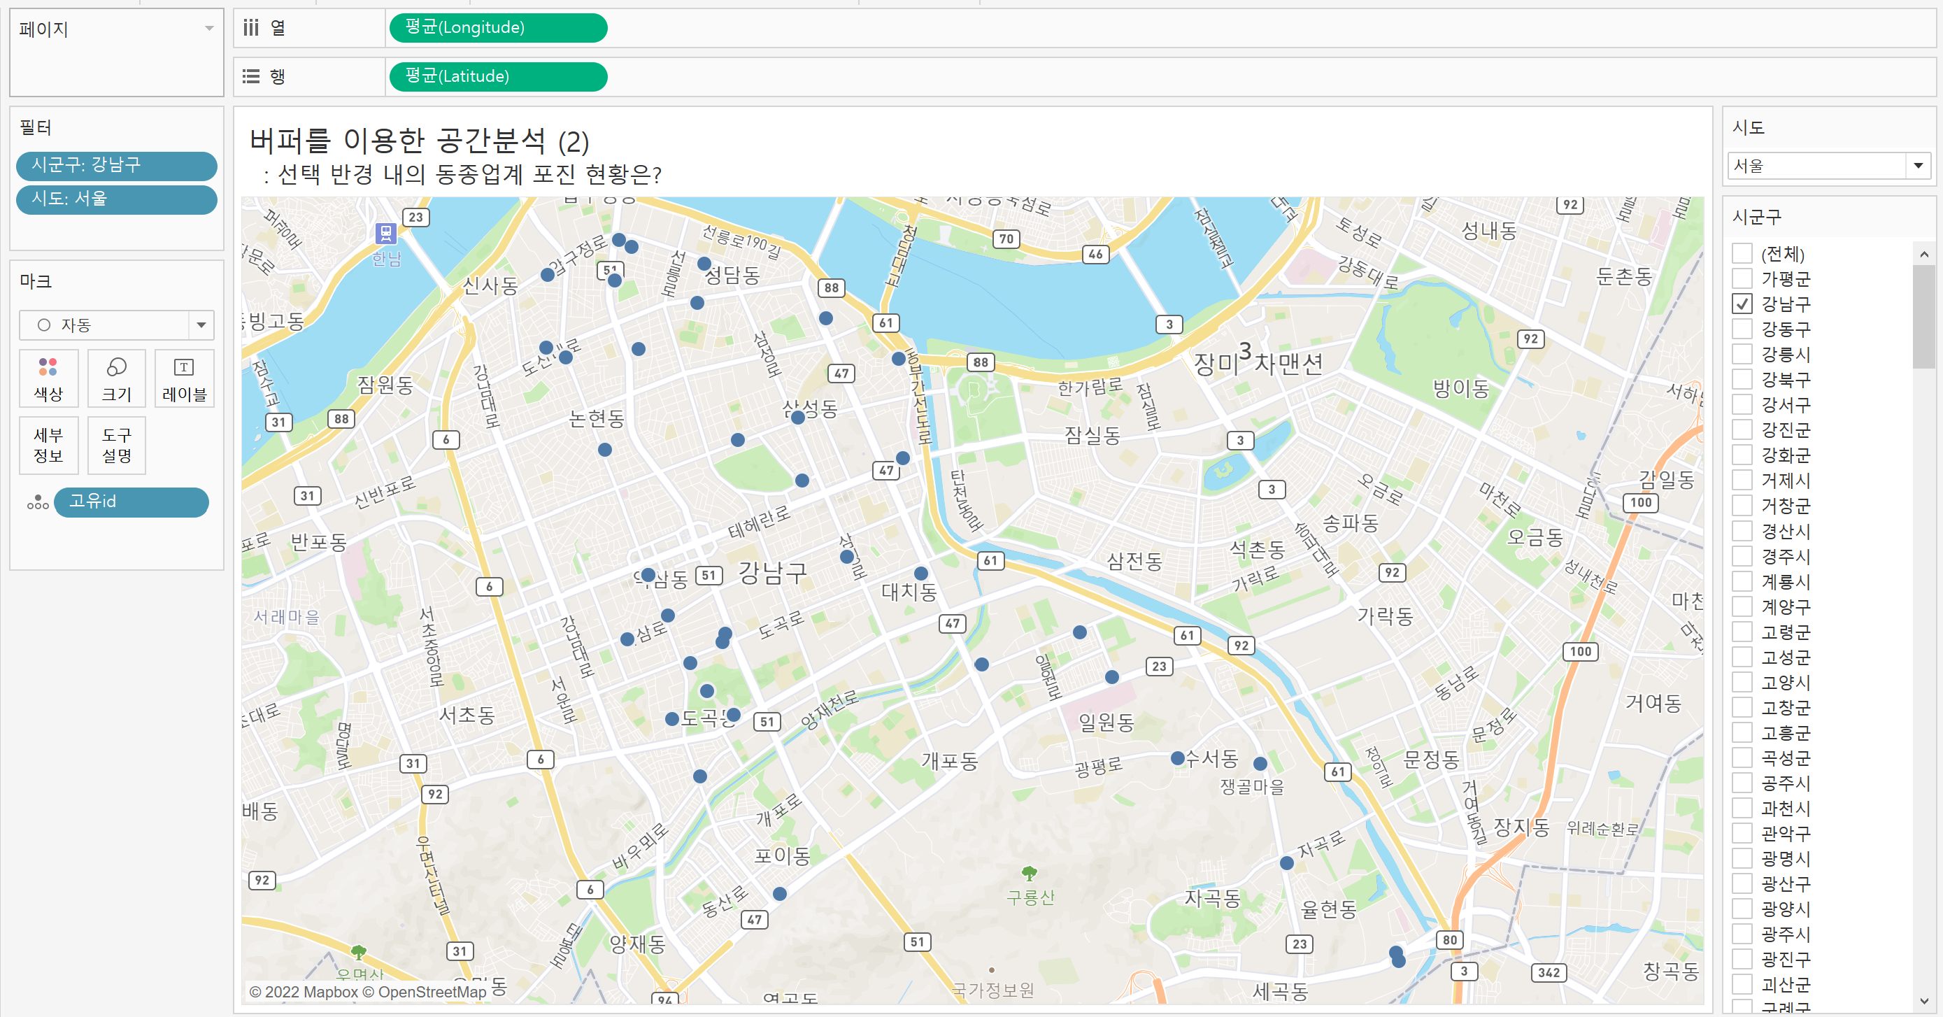
Task: Click the data point beside 역삼동 label
Action: (648, 575)
